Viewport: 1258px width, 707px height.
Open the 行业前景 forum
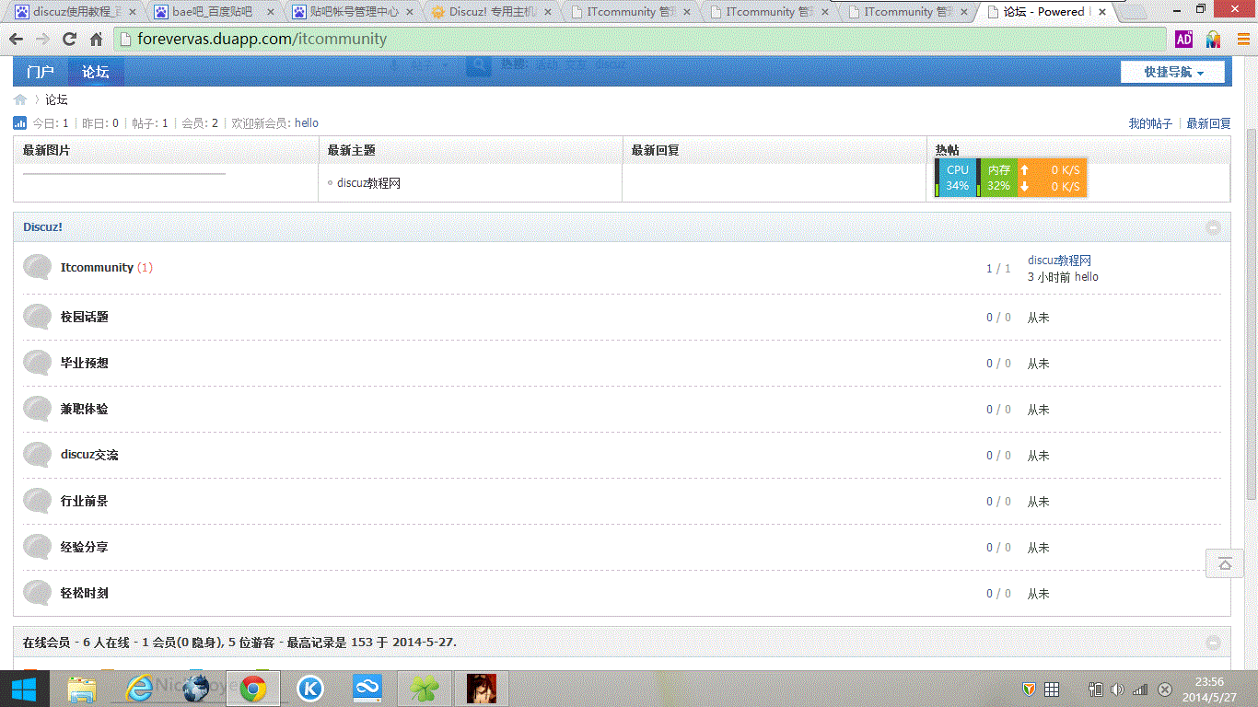coord(85,501)
